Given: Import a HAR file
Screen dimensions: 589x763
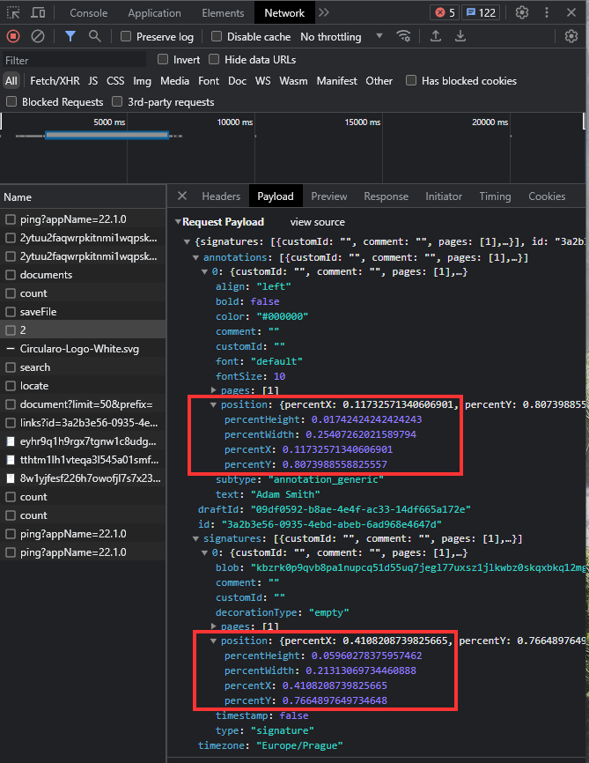Looking at the screenshot, I should point(435,36).
